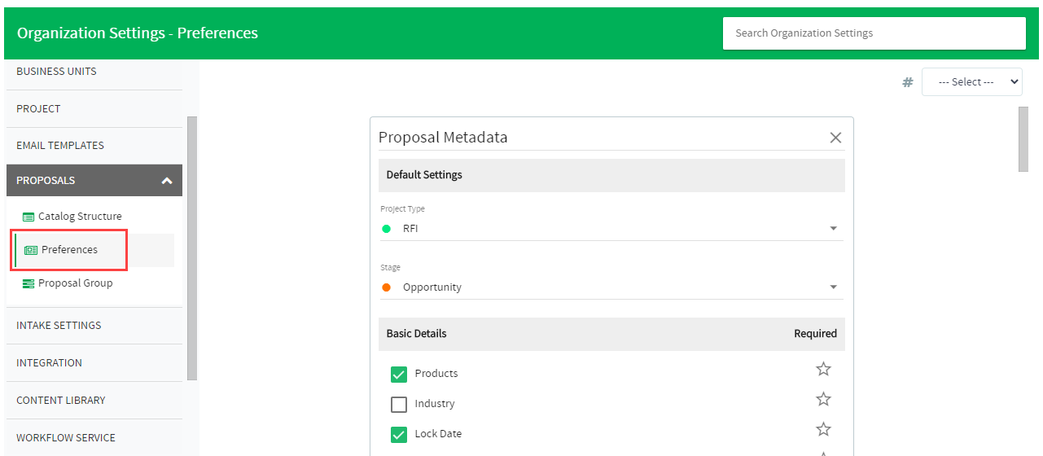Open the --- Select --- dropdown
This screenshot has width=1043, height=456.
click(x=971, y=82)
